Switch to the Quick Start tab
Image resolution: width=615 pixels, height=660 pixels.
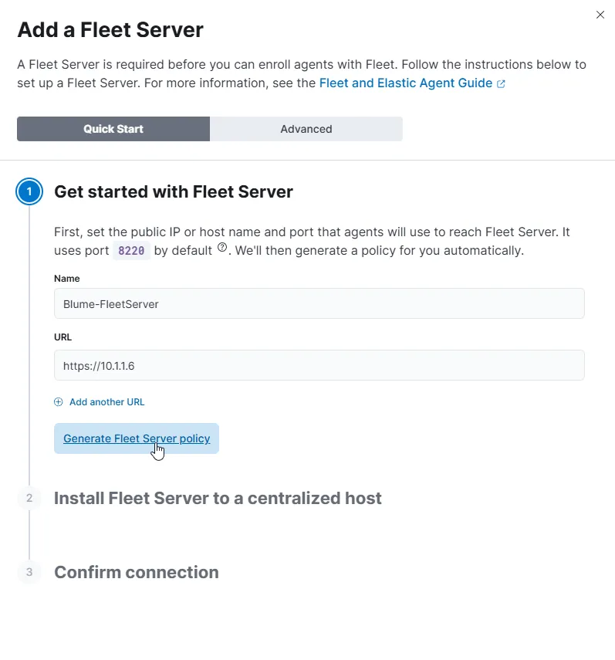[x=113, y=129]
